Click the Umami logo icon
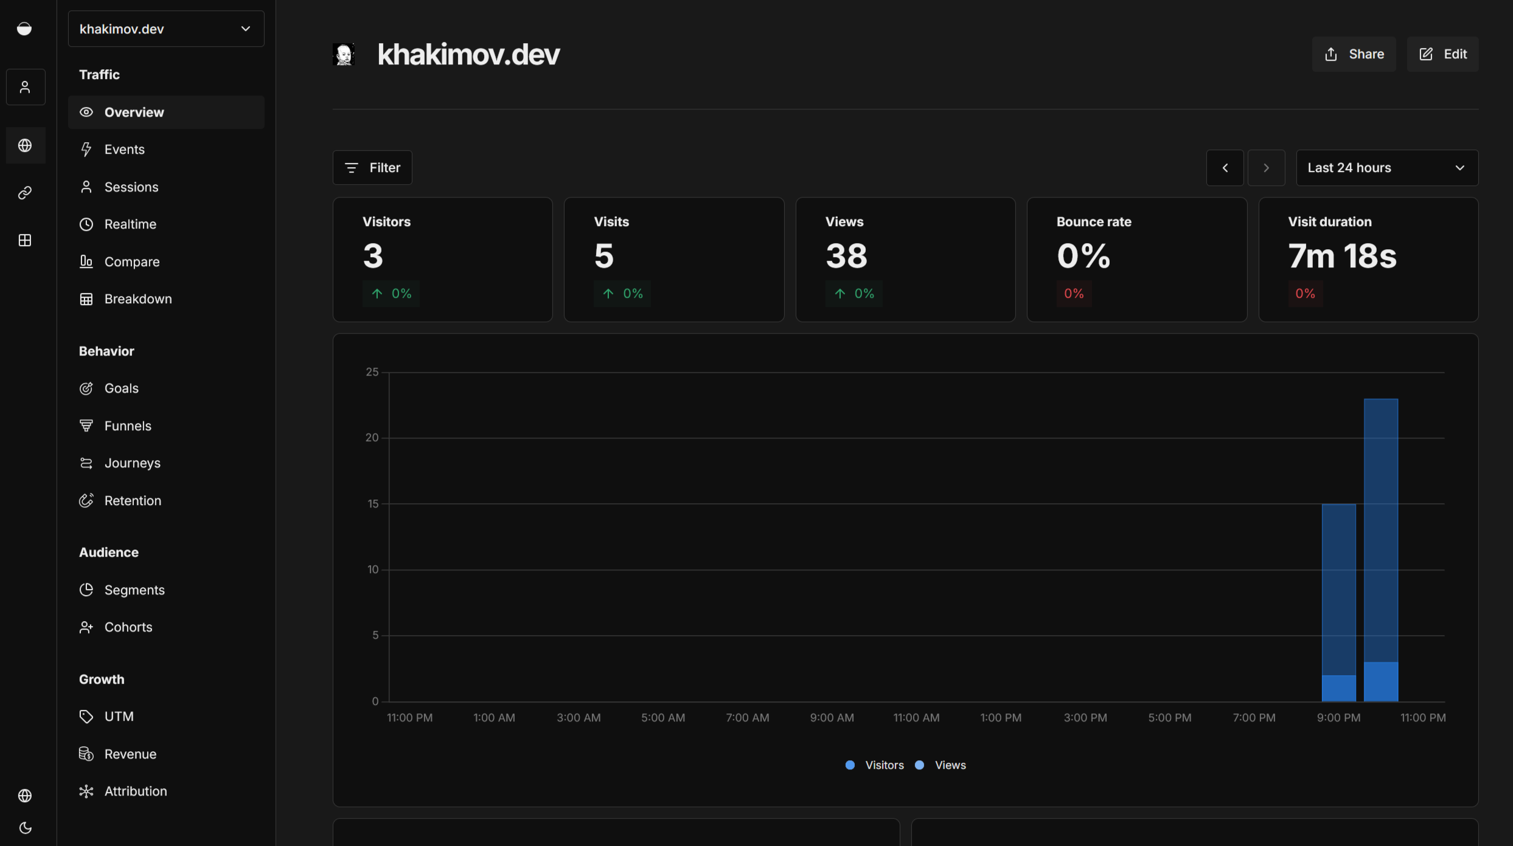Viewport: 1513px width, 846px height. 24,29
